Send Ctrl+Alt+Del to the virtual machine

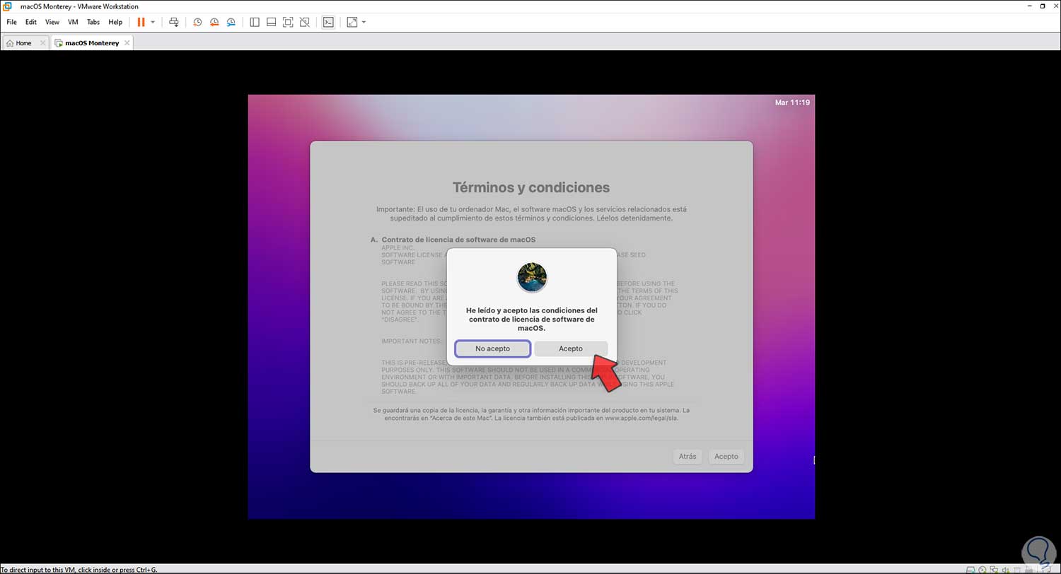(x=174, y=22)
